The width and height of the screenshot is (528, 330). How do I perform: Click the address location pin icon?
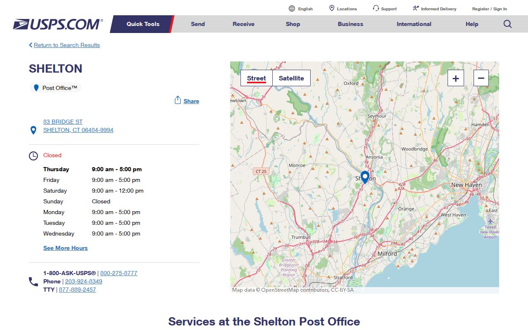point(33,130)
